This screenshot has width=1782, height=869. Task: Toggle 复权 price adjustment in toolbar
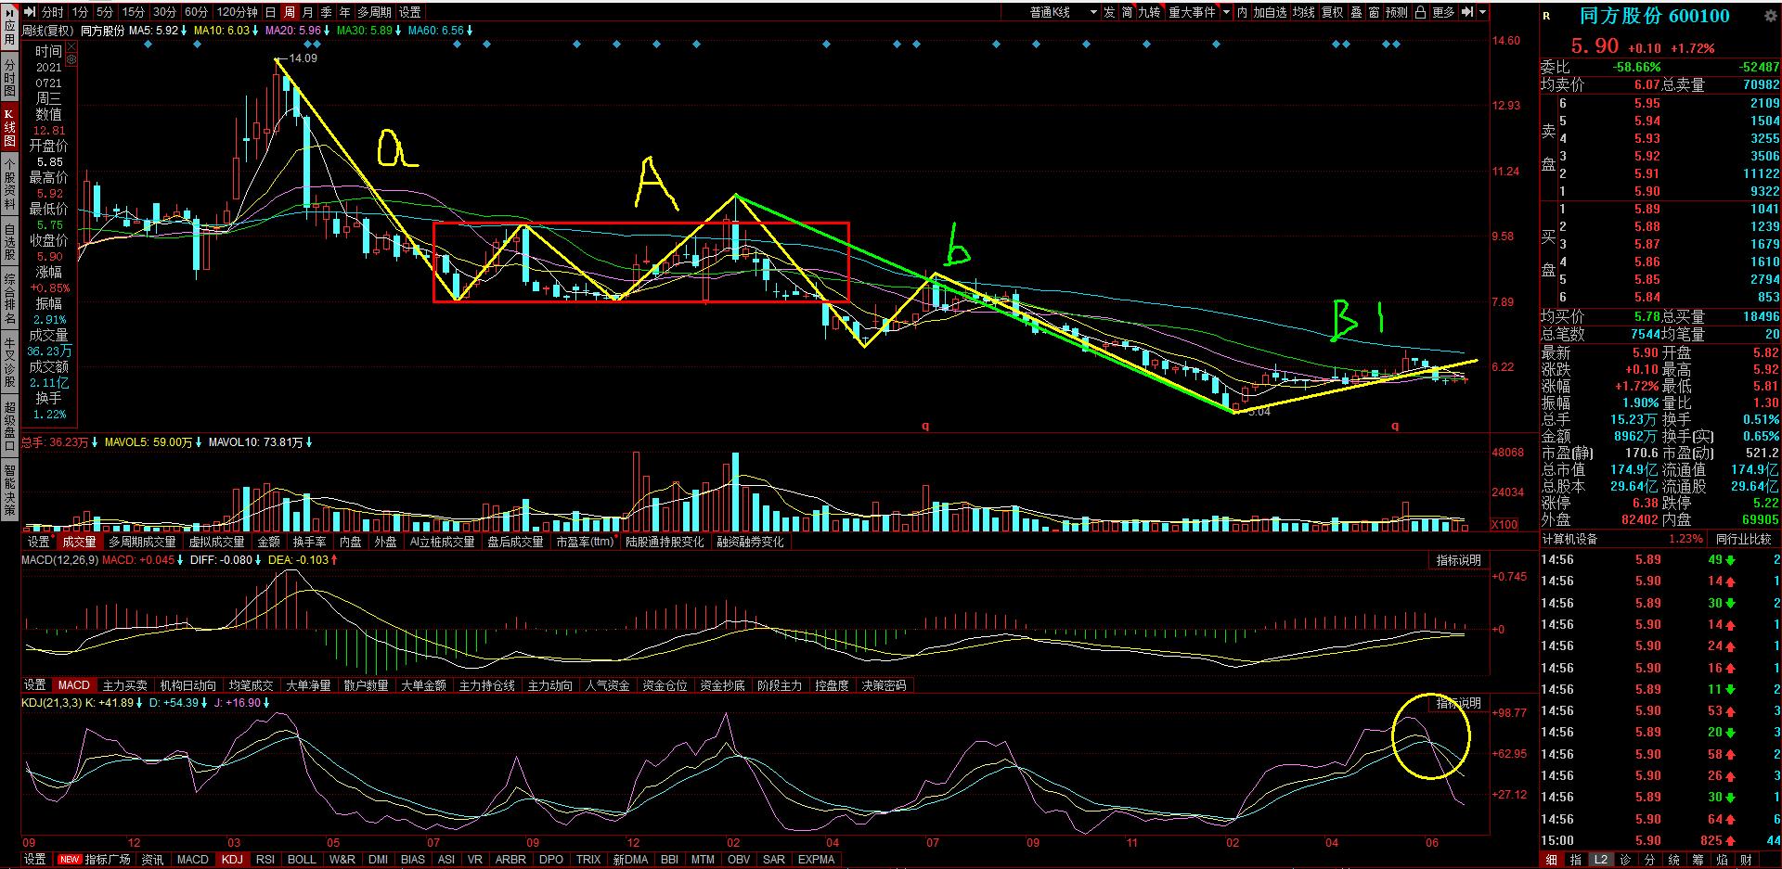click(1333, 12)
